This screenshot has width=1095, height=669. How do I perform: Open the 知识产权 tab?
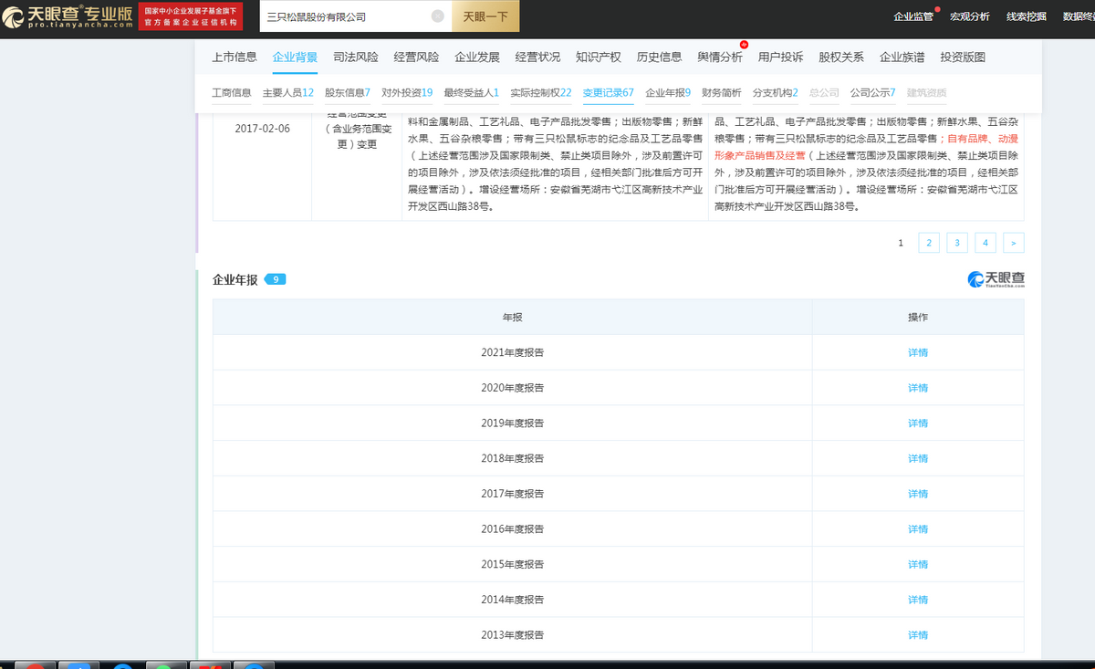coord(599,57)
